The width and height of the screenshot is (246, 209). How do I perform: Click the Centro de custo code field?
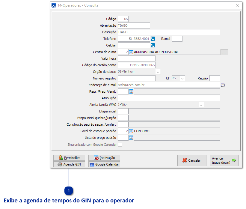pos(123,52)
